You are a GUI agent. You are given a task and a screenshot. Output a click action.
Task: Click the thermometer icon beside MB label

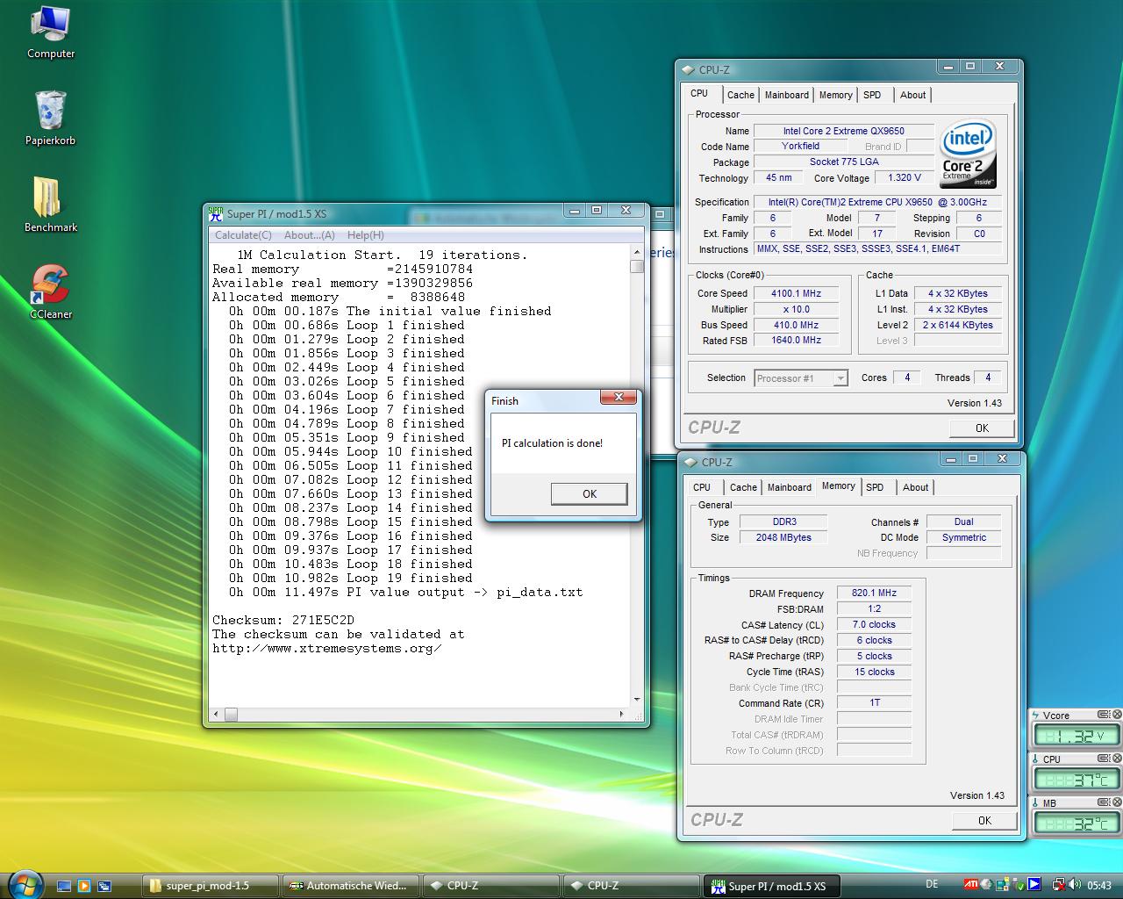[1036, 802]
